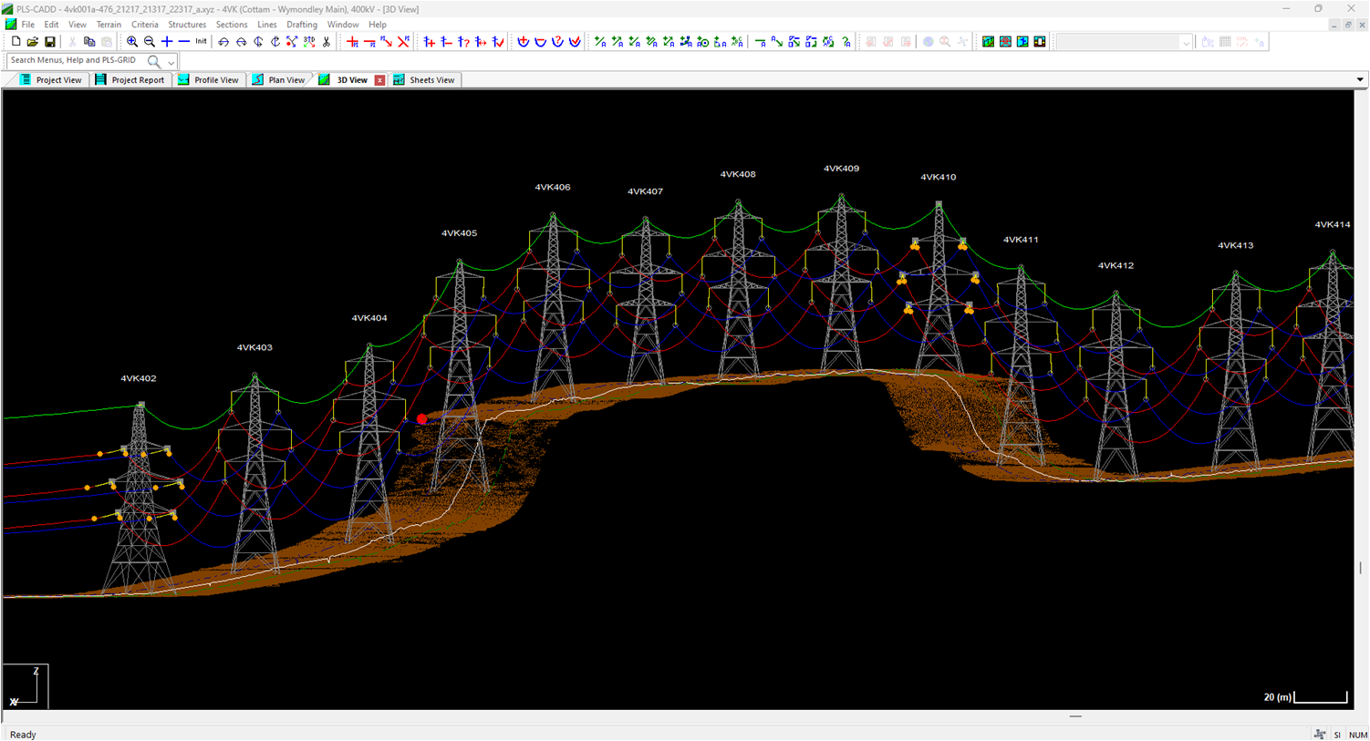Image resolution: width=1370 pixels, height=741 pixels.
Task: Click in the Search Menus, Help and PLS-GRID field
Action: point(75,61)
